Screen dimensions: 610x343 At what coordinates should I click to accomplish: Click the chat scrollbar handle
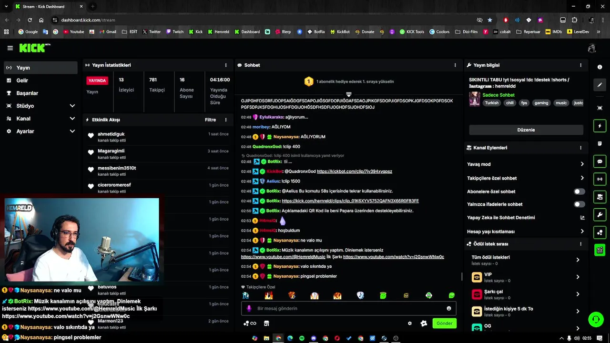(461, 276)
